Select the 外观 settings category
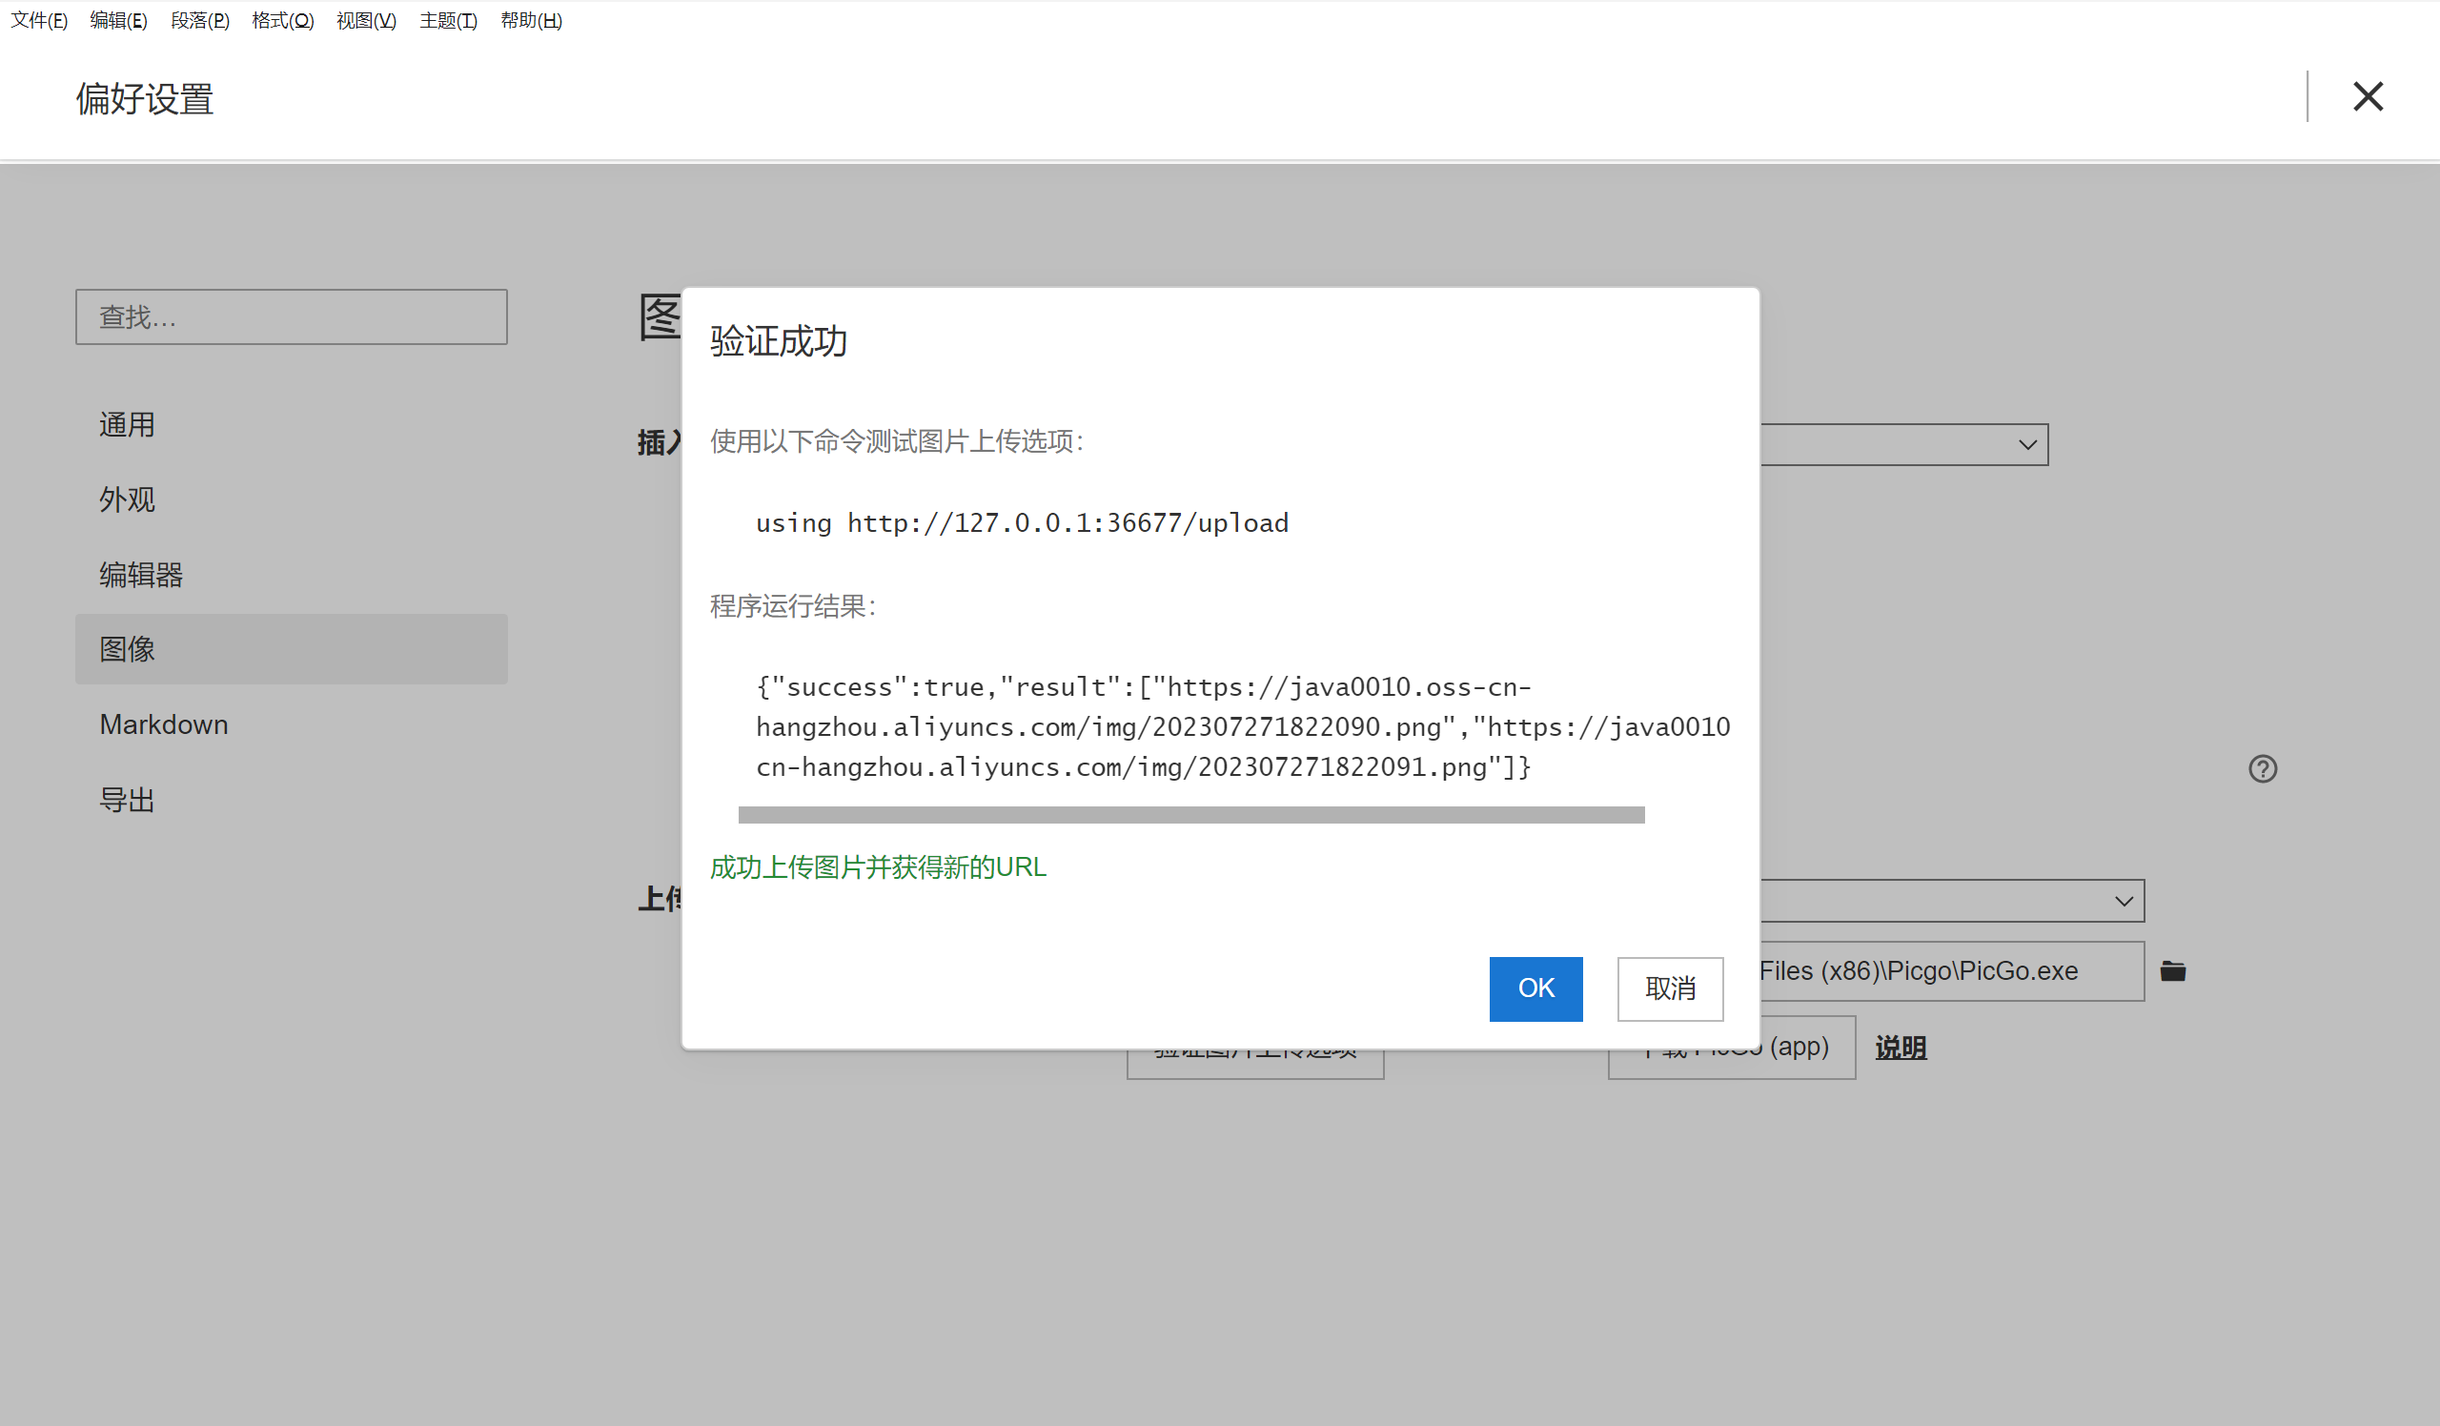 (x=127, y=499)
